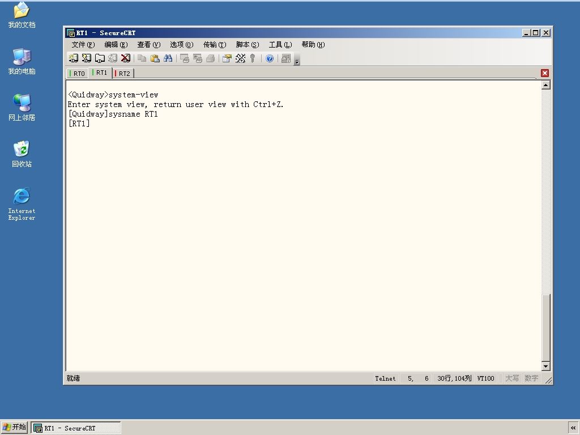This screenshot has width=580, height=435.
Task: Click the "Enter system view" message line
Action: click(x=176, y=104)
